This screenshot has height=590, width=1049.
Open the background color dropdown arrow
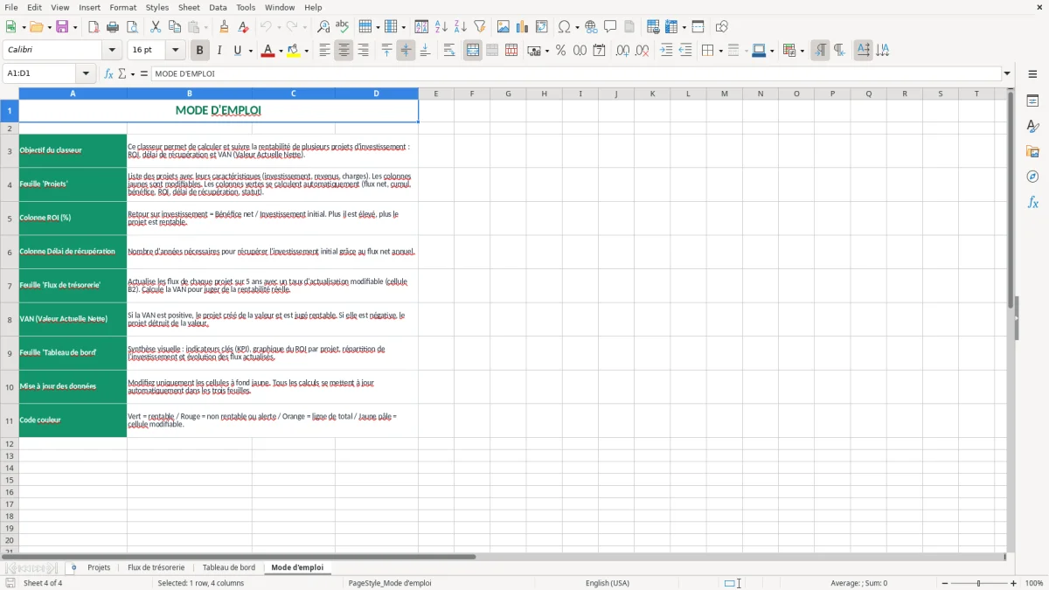pyautogui.click(x=306, y=51)
